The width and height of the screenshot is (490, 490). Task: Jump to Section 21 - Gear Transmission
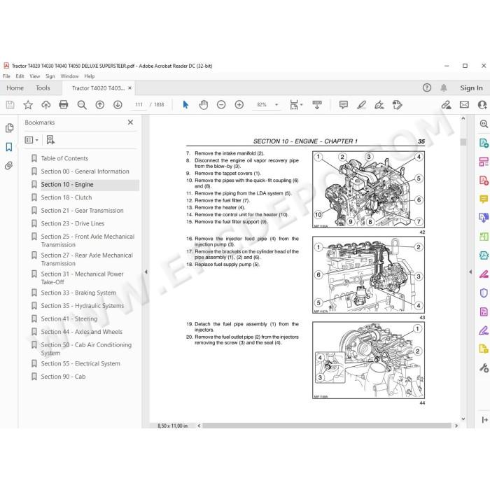tap(82, 211)
